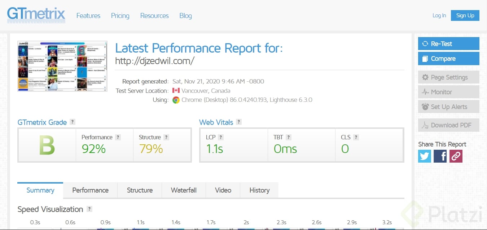Open the Pricing page
Image resolution: width=487 pixels, height=230 pixels.
pyautogui.click(x=120, y=15)
